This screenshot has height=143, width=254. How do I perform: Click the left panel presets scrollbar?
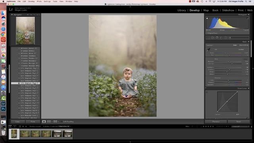(10, 79)
